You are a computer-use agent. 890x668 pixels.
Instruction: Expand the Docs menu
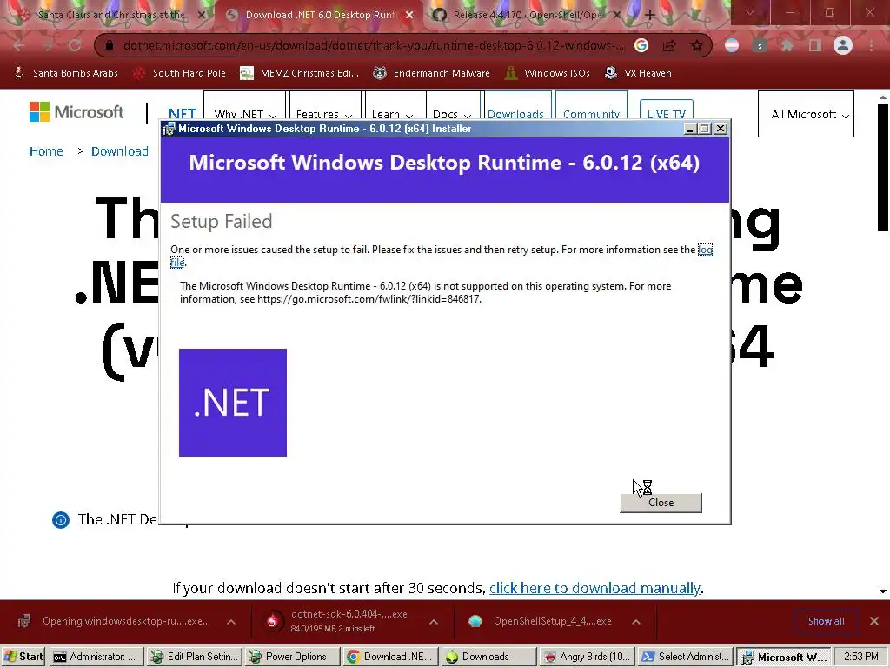coord(452,114)
